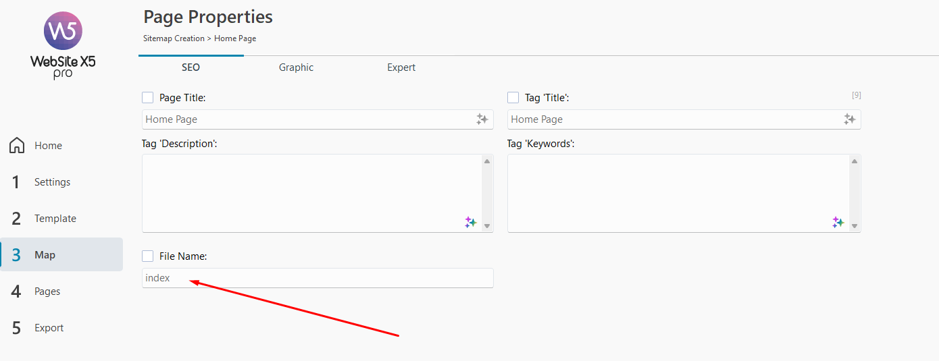
Task: Enable the Page Title checkbox
Action: pyautogui.click(x=148, y=98)
